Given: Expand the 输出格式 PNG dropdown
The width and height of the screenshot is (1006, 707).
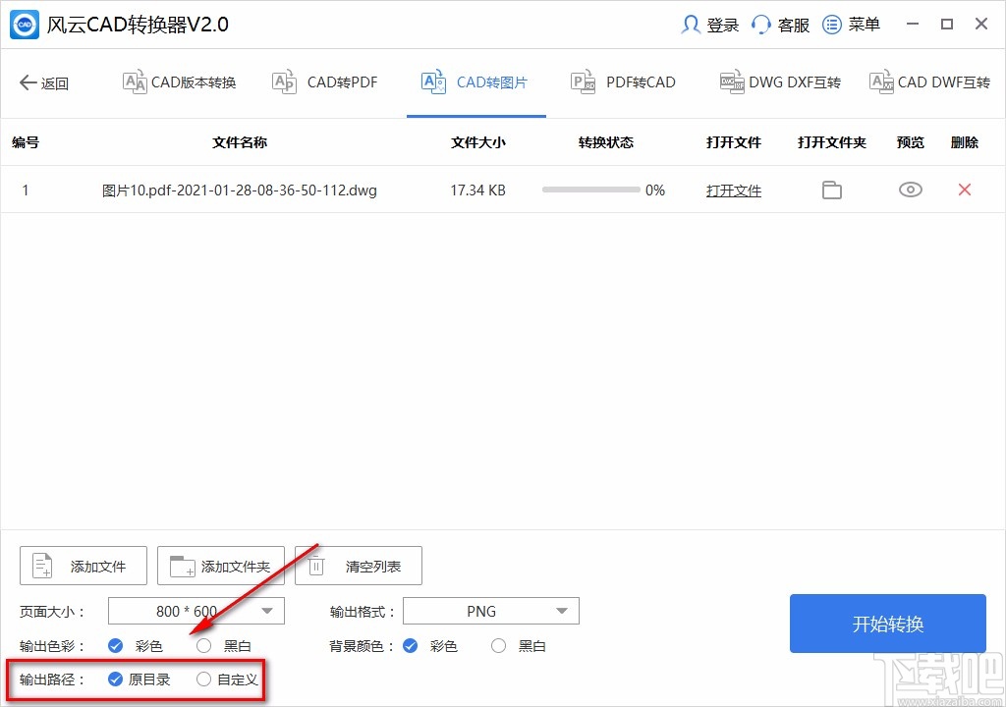Looking at the screenshot, I should coord(490,610).
